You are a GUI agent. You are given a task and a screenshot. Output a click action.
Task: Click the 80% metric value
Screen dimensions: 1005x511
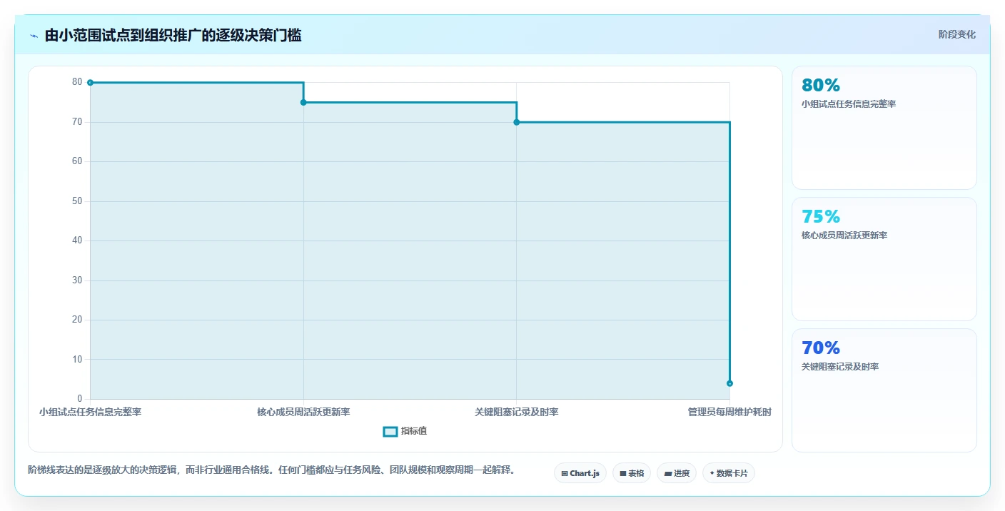(821, 85)
